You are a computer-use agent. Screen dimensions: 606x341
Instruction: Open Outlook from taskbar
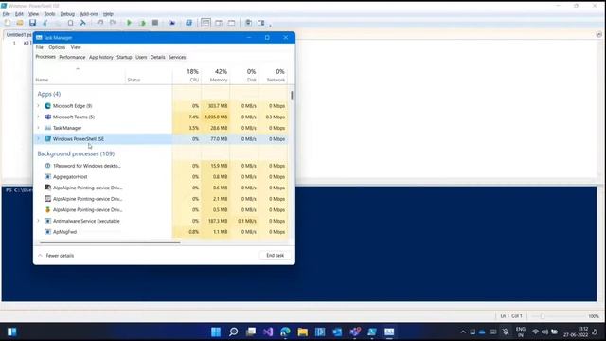click(337, 332)
